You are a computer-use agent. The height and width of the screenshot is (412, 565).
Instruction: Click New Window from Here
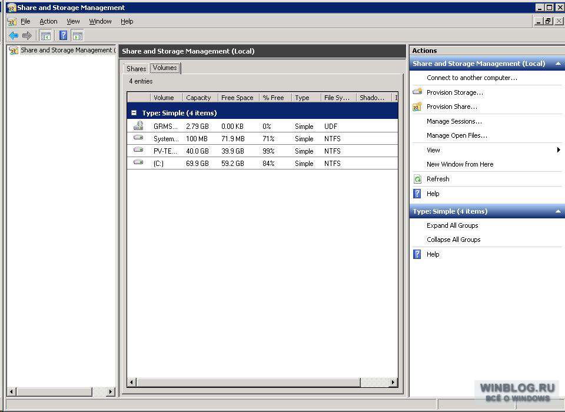(x=460, y=164)
